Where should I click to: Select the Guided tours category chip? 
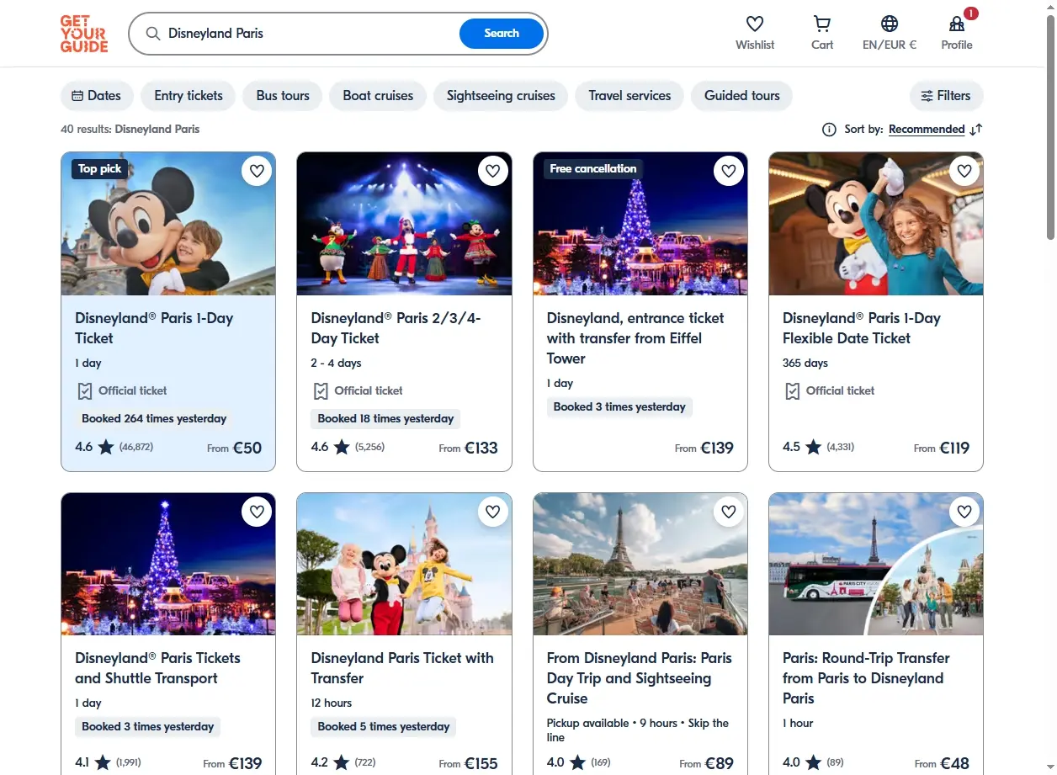742,96
